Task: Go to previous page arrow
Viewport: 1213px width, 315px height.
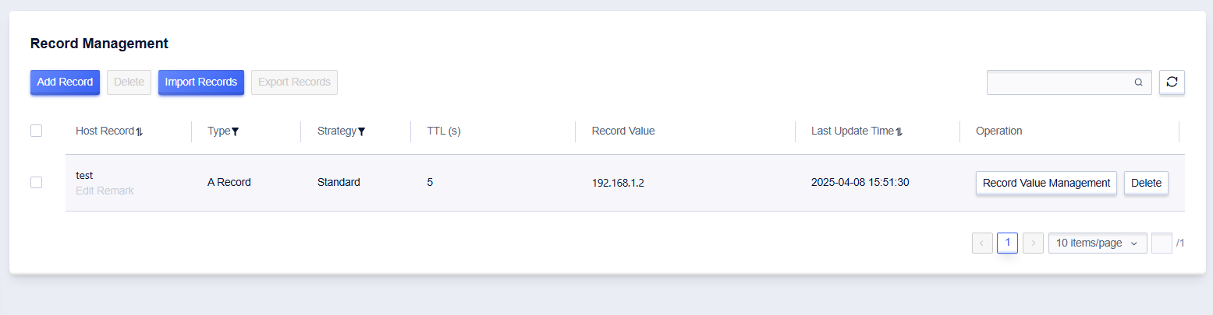Action: tap(982, 243)
